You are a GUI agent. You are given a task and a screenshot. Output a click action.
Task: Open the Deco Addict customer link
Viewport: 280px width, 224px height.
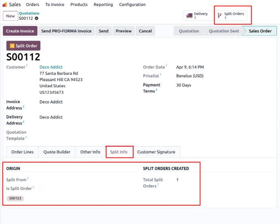coord(51,67)
